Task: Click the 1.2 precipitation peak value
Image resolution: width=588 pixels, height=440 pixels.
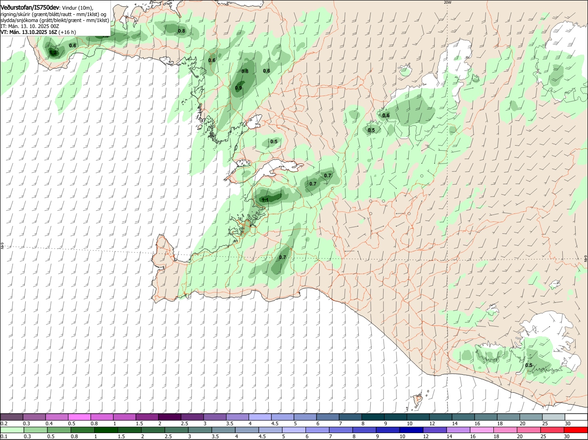Action: coord(53,53)
